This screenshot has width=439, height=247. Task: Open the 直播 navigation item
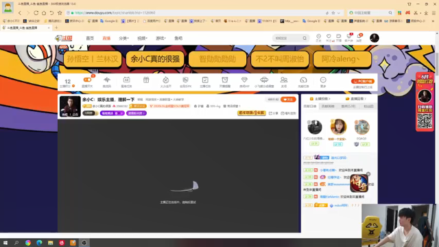106,38
